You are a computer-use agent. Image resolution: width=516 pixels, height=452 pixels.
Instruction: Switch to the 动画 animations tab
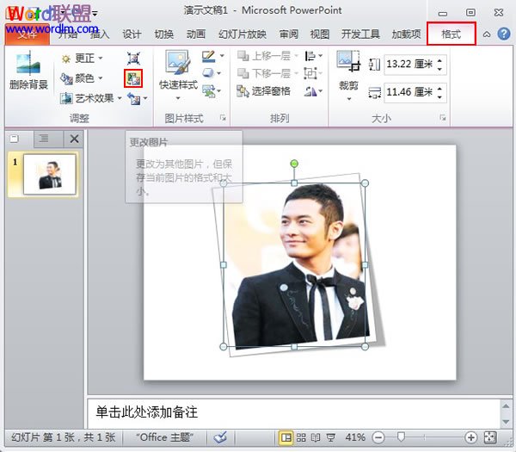[x=196, y=34]
